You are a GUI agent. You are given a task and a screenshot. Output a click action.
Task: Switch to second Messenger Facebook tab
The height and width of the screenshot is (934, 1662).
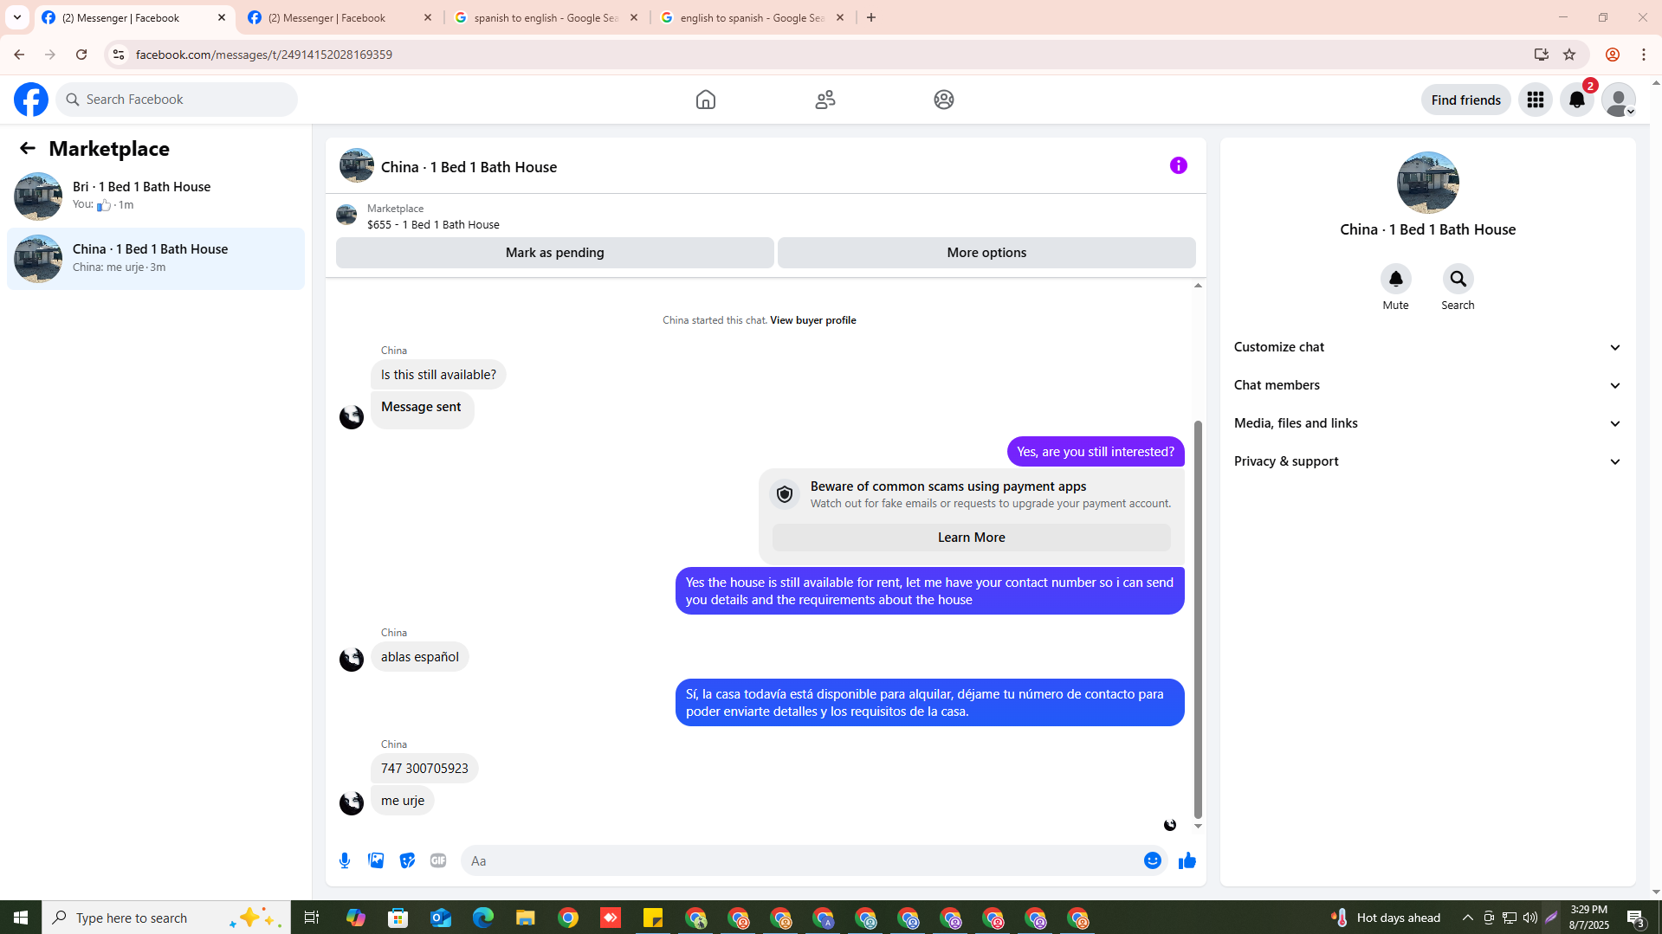click(340, 17)
